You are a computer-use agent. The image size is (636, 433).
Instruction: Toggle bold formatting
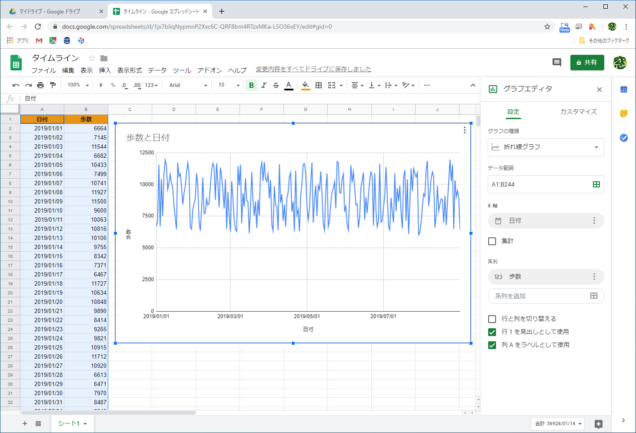pyautogui.click(x=251, y=85)
